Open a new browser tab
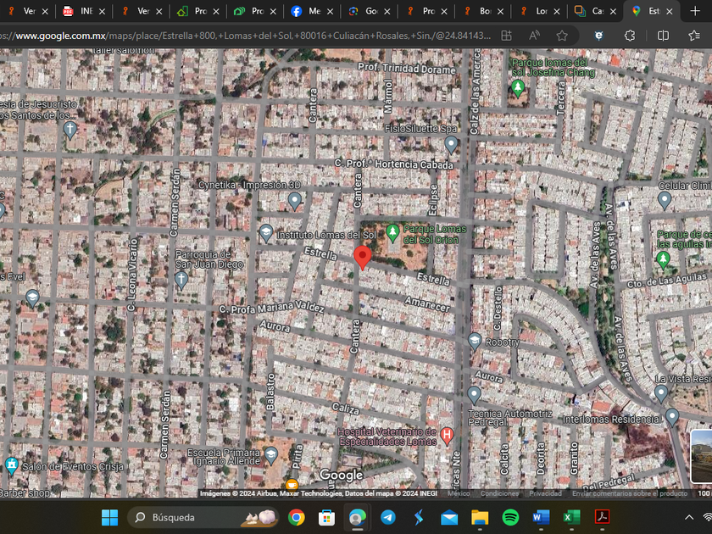 tap(695, 11)
